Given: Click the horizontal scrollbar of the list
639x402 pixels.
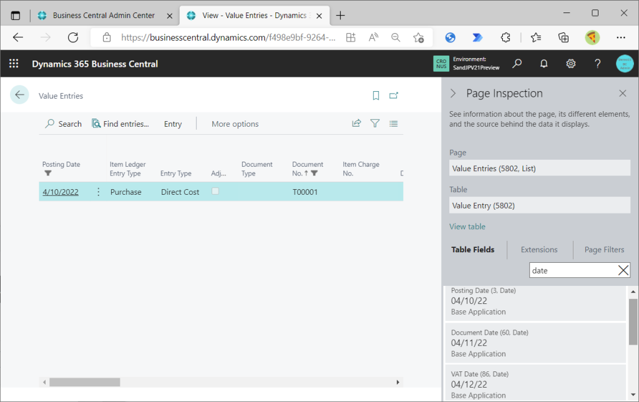Looking at the screenshot, I should tap(84, 382).
